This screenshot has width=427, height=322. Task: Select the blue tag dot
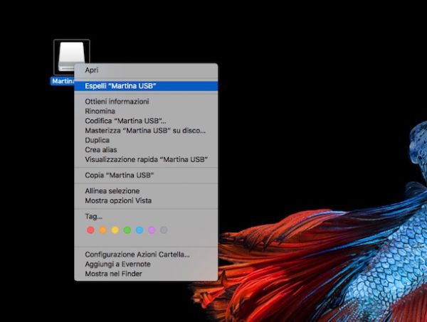139,230
